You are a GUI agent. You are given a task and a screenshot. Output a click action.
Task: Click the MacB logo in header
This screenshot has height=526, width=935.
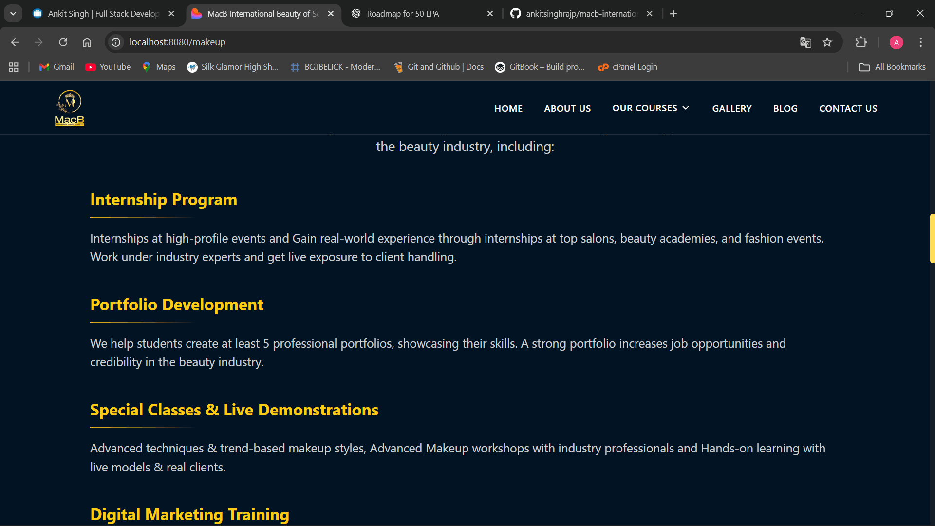pos(70,108)
